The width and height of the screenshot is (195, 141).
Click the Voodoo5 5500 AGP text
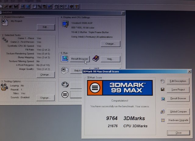82,23
